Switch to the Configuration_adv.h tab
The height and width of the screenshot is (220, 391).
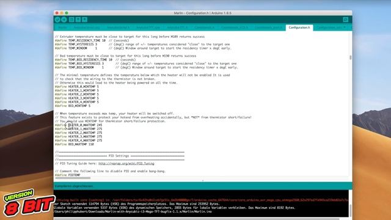tap(329, 28)
